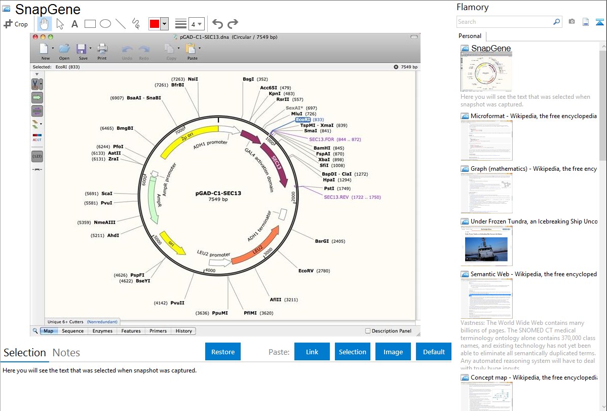This screenshot has width=607, height=411.
Task: Redo the annotation
Action: point(233,24)
